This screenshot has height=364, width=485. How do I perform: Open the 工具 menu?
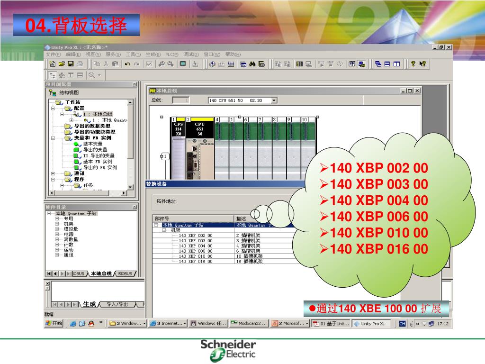tap(133, 55)
